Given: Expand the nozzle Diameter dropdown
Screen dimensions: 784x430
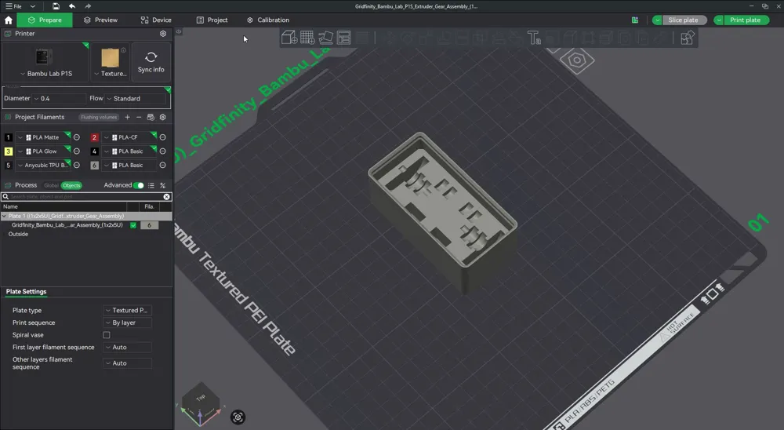Looking at the screenshot, I should (x=59, y=99).
